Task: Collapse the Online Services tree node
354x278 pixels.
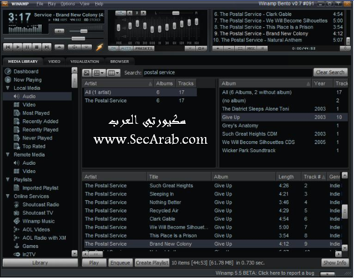Action: (8, 196)
